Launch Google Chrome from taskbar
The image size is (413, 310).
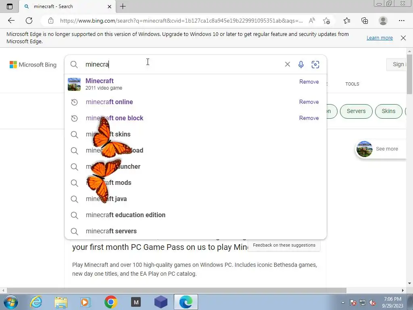[x=111, y=302]
